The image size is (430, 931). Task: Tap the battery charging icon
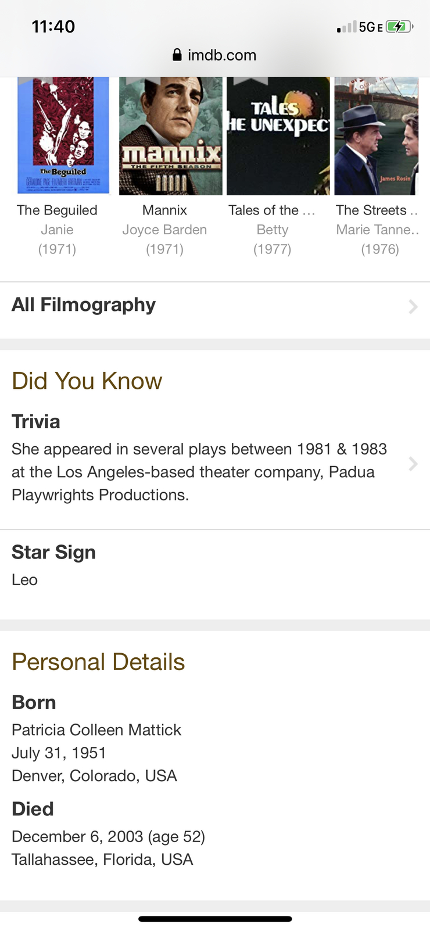click(x=400, y=27)
